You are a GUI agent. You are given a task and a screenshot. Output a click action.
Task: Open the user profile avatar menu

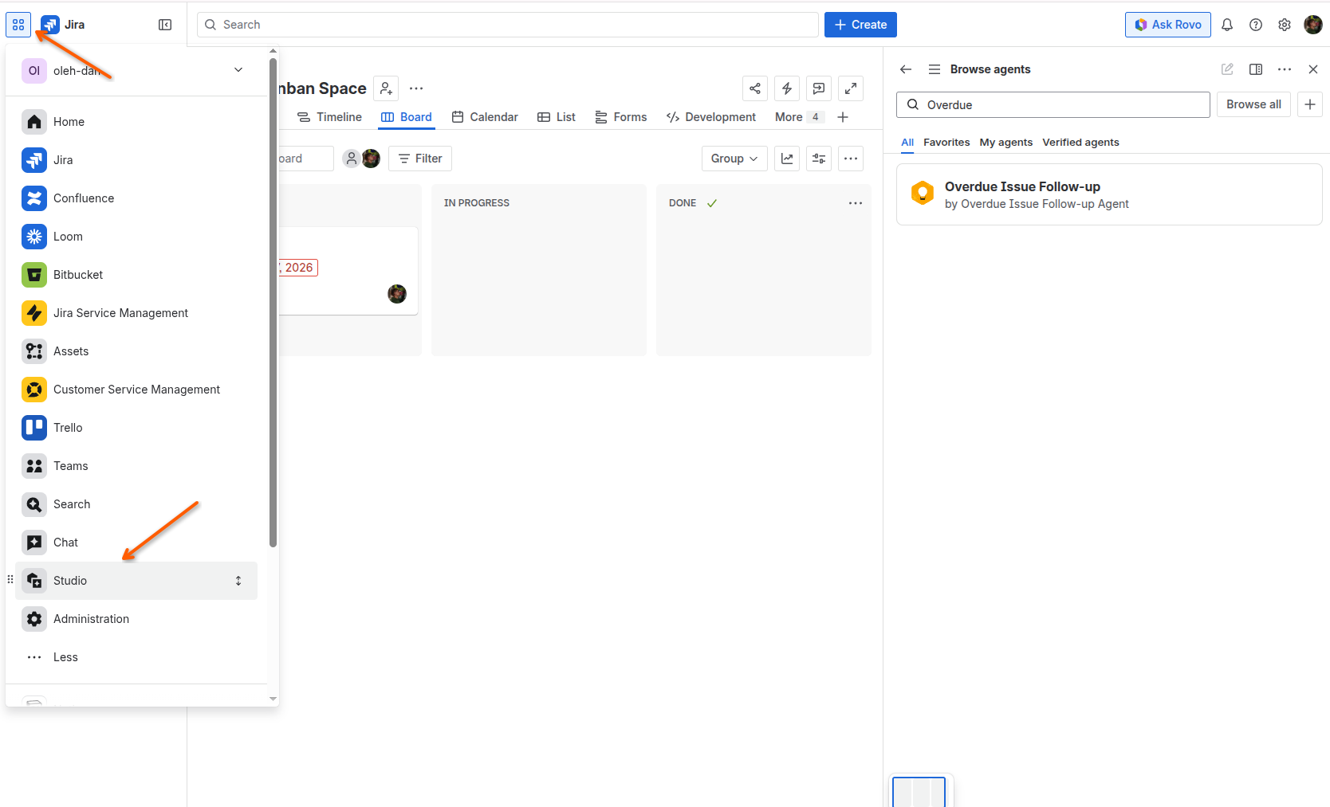click(1313, 25)
